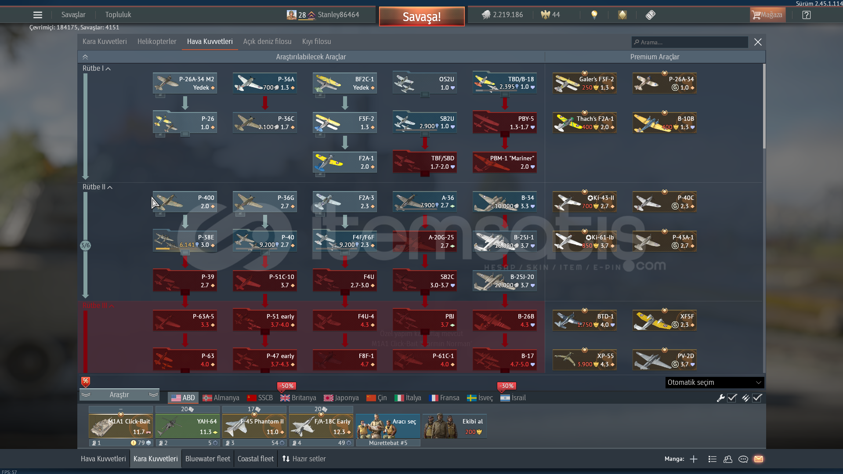Close the research tree panel
The image size is (843, 474).
coord(758,42)
